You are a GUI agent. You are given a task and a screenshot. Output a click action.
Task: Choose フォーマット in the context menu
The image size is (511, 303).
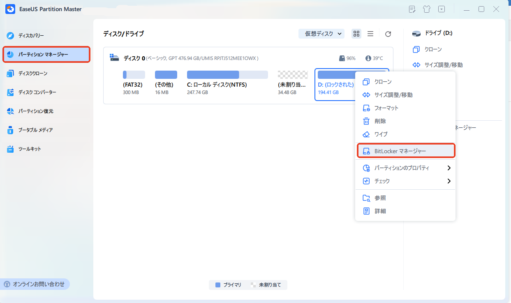(405, 108)
